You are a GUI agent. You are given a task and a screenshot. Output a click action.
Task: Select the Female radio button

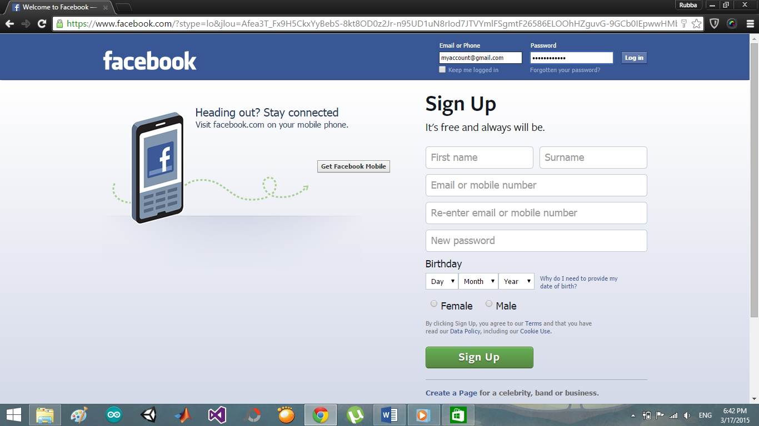point(434,303)
